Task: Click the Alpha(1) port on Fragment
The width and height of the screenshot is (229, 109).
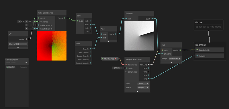Action: tap(197, 56)
